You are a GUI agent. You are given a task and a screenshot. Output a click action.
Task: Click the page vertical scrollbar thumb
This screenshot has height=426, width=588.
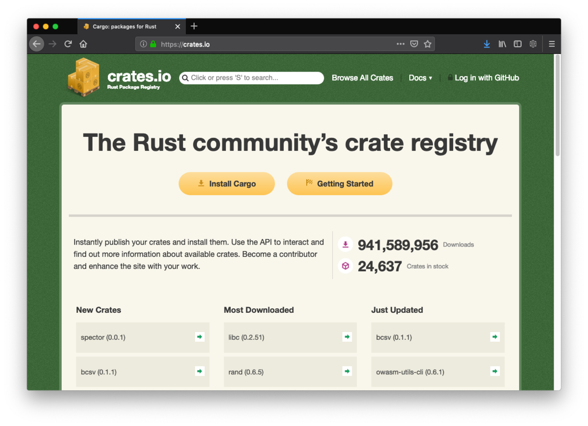557,105
